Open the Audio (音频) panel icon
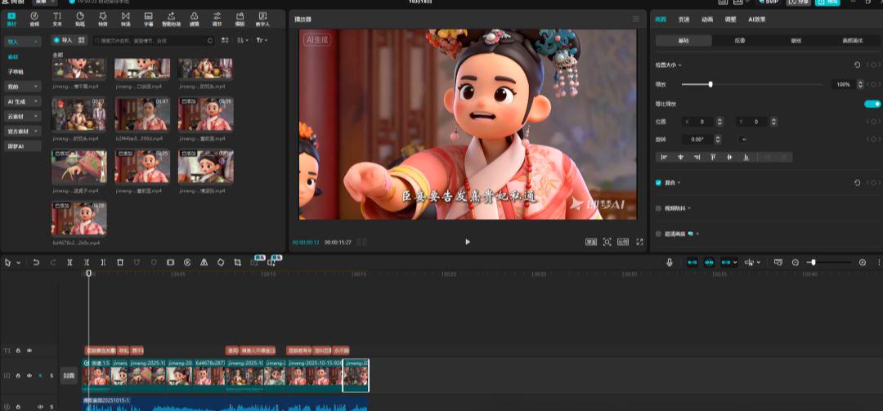This screenshot has width=883, height=411. click(x=34, y=19)
